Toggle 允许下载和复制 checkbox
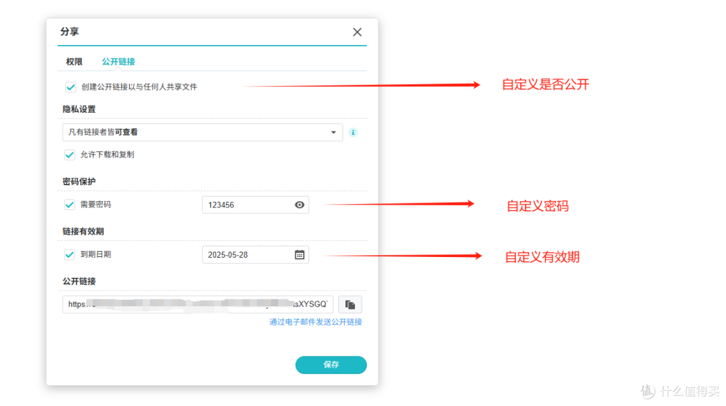726x406 pixels. pos(69,155)
